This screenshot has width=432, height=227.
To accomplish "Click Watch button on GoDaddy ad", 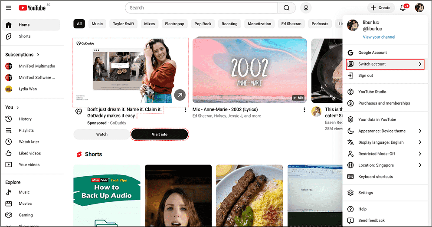I will click(x=101, y=134).
